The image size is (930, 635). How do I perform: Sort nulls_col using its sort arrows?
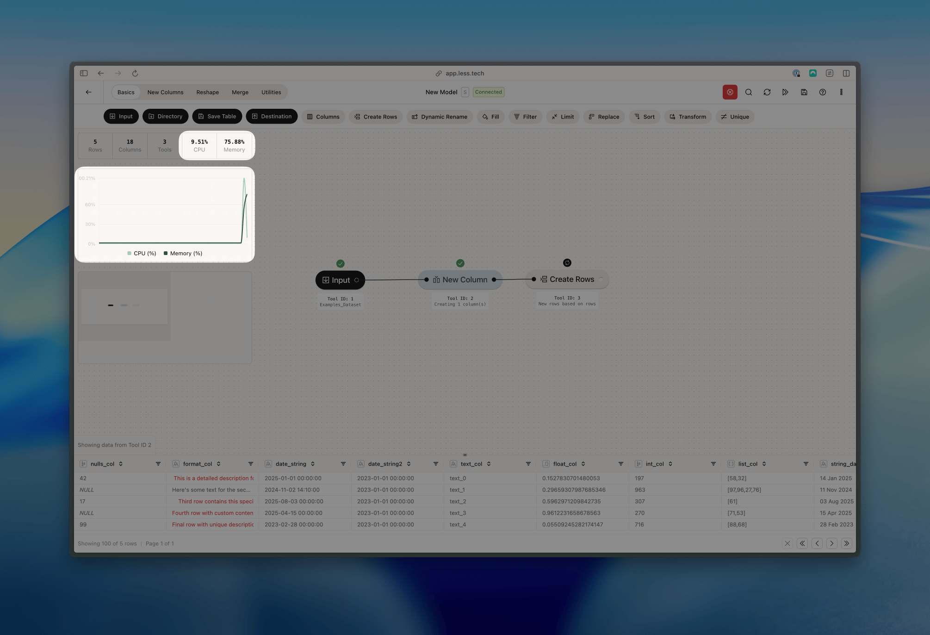click(121, 464)
